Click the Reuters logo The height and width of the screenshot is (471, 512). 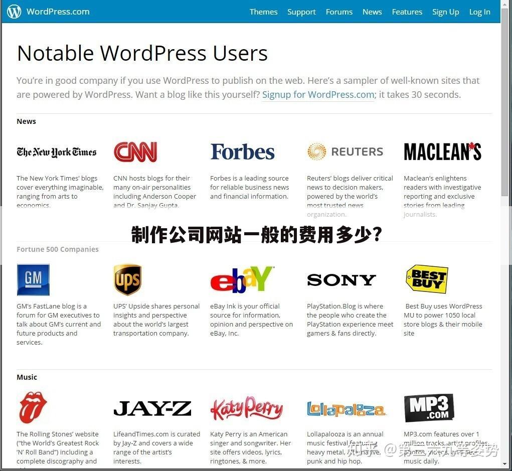pos(345,151)
